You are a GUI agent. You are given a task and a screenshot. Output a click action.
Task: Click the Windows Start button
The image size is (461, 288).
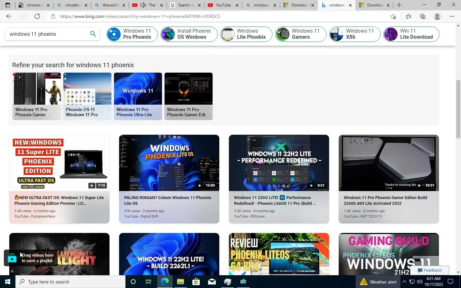click(x=8, y=282)
